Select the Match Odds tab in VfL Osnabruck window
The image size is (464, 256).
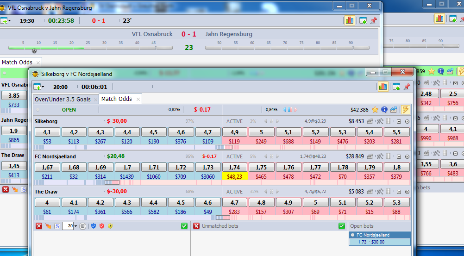pyautogui.click(x=17, y=62)
